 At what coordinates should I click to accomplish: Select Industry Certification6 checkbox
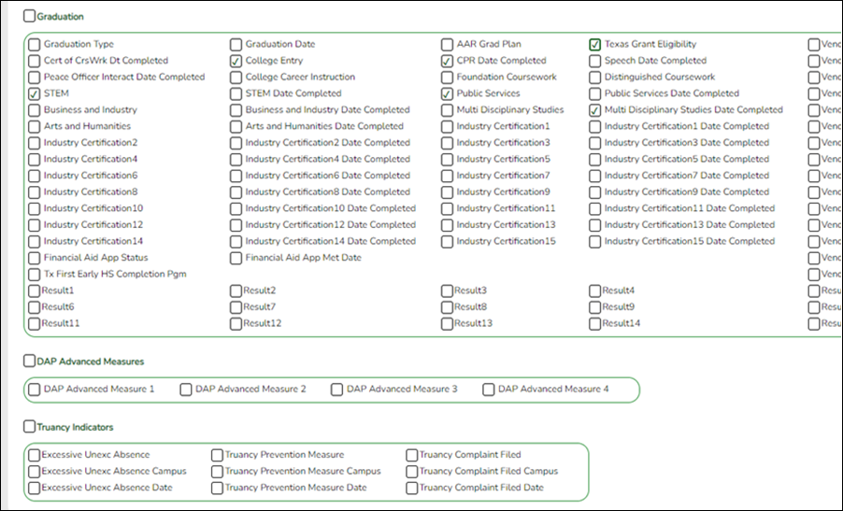[x=35, y=177]
